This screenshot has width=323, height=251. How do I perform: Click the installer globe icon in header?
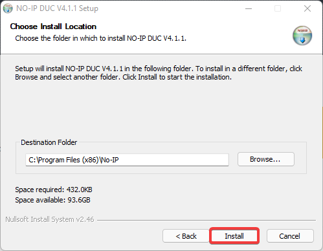302,36
